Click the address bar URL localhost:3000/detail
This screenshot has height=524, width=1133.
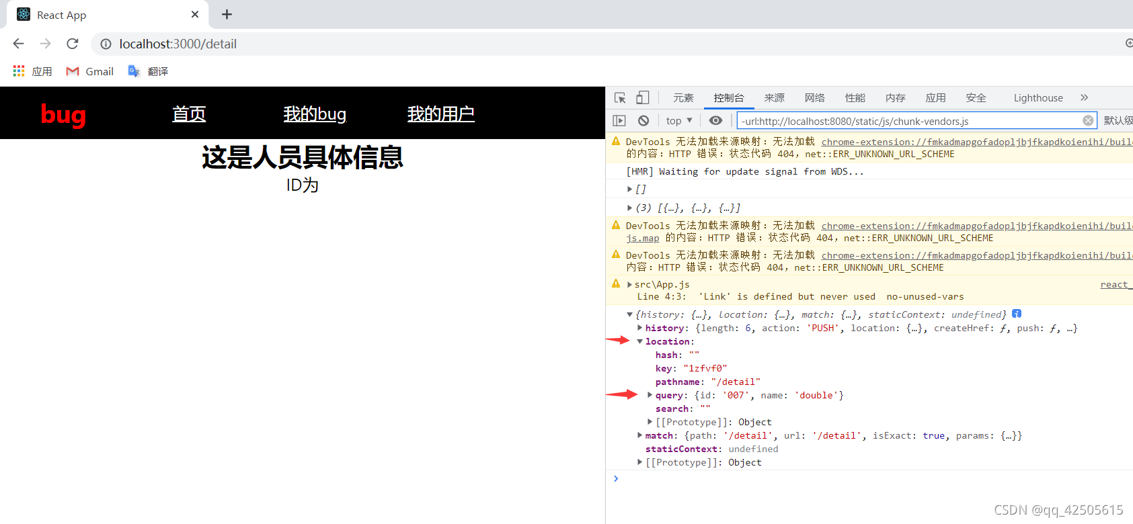pyautogui.click(x=178, y=44)
